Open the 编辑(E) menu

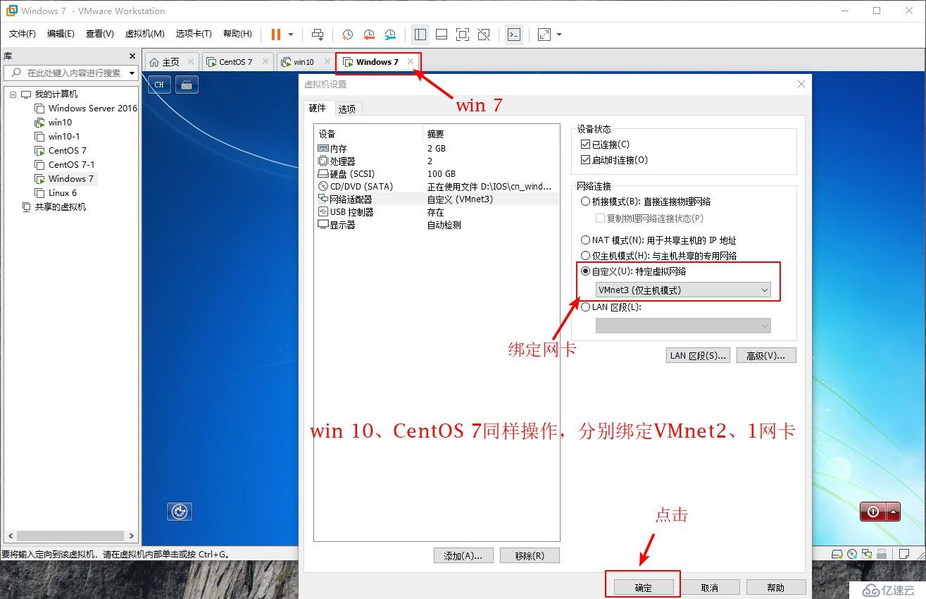[61, 34]
